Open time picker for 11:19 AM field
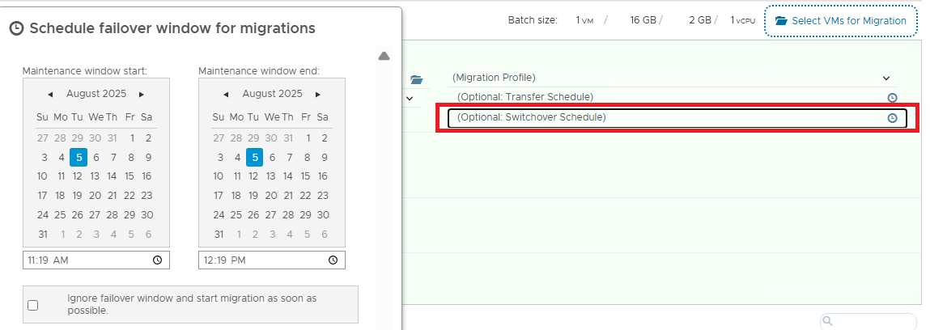Viewport: 930px width, 330px height. pos(157,260)
